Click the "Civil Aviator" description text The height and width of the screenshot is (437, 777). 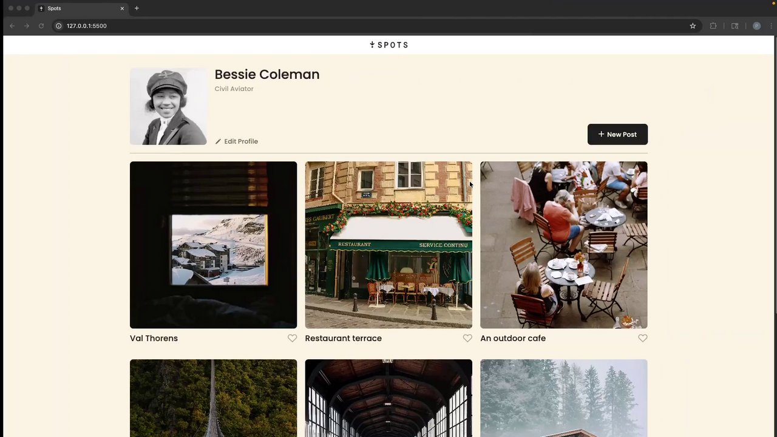234,89
